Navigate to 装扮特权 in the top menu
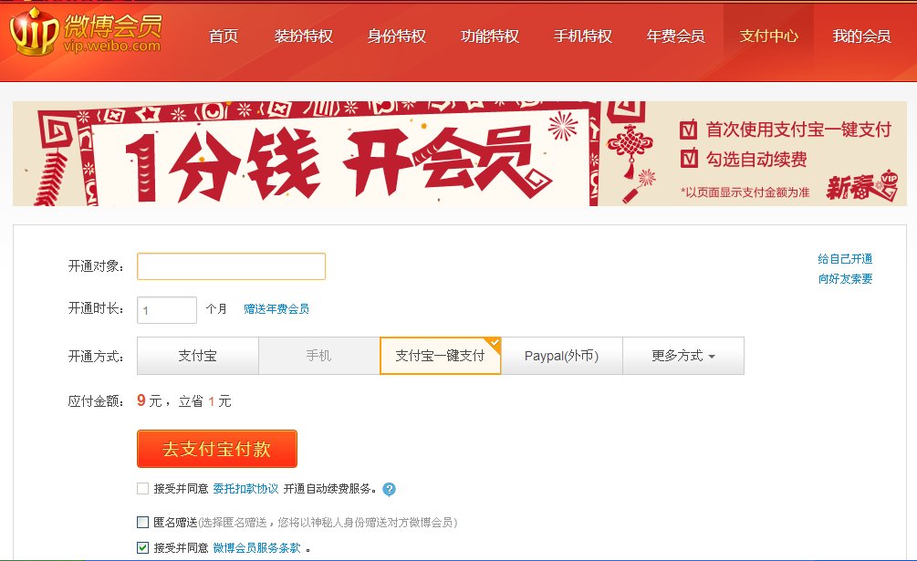 click(x=304, y=35)
